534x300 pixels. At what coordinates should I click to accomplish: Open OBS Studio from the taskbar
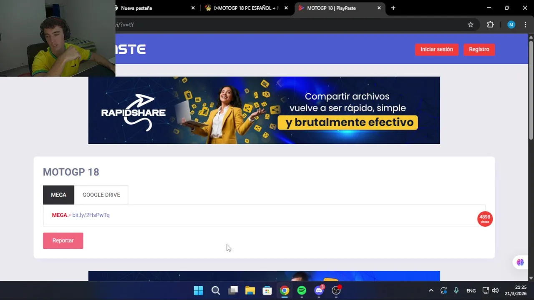336,290
